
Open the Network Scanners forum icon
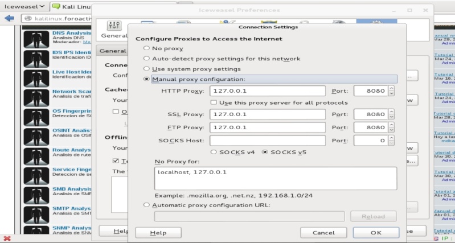[36, 98]
